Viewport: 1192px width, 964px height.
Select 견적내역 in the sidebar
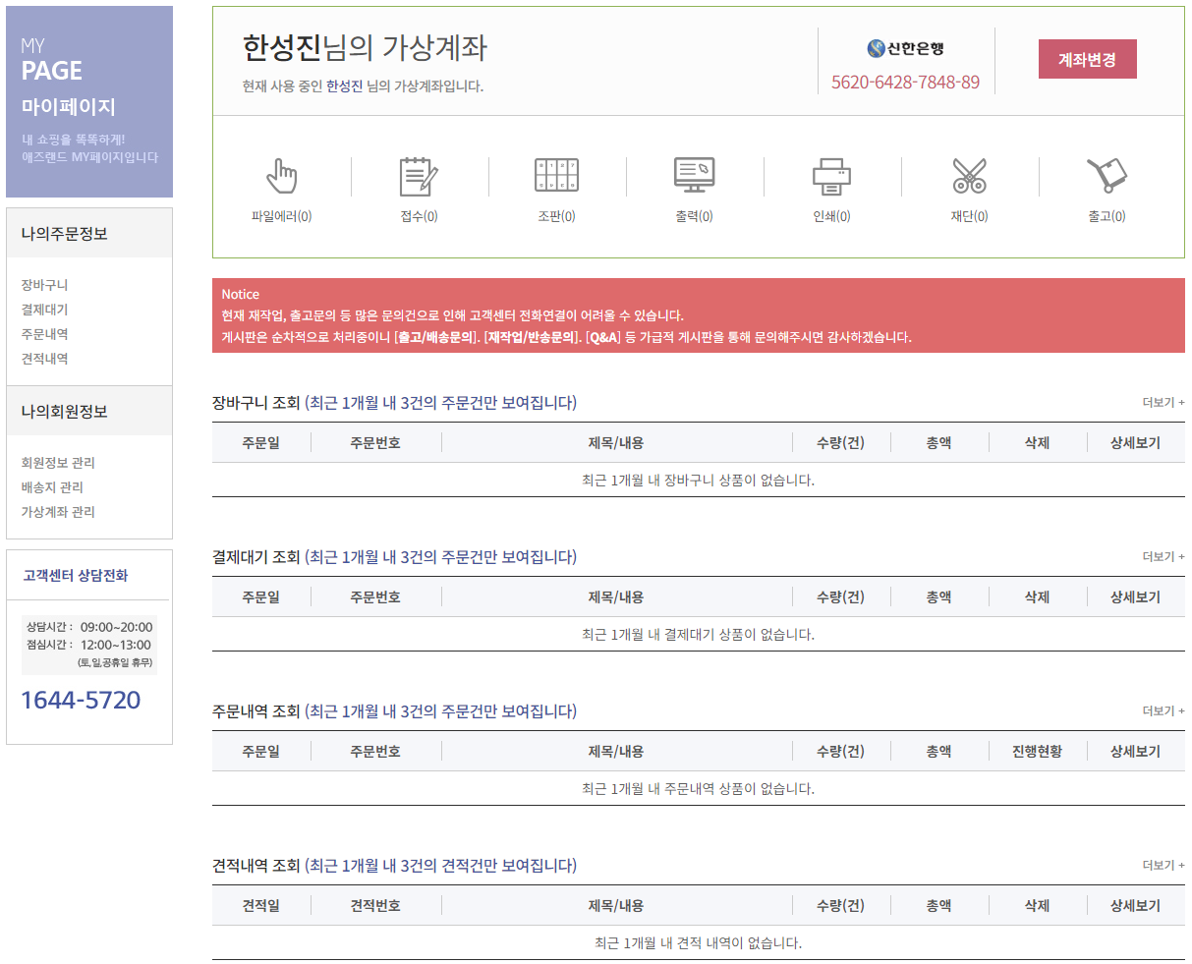coord(45,359)
